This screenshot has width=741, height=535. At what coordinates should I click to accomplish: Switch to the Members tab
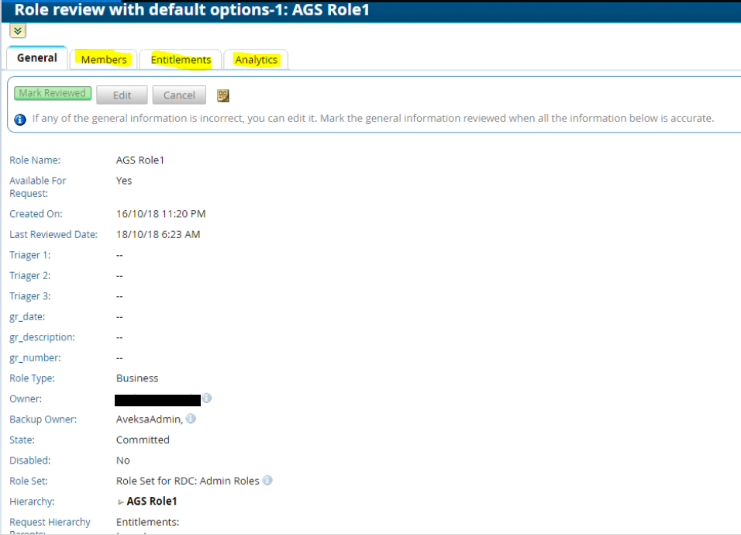[x=104, y=60]
